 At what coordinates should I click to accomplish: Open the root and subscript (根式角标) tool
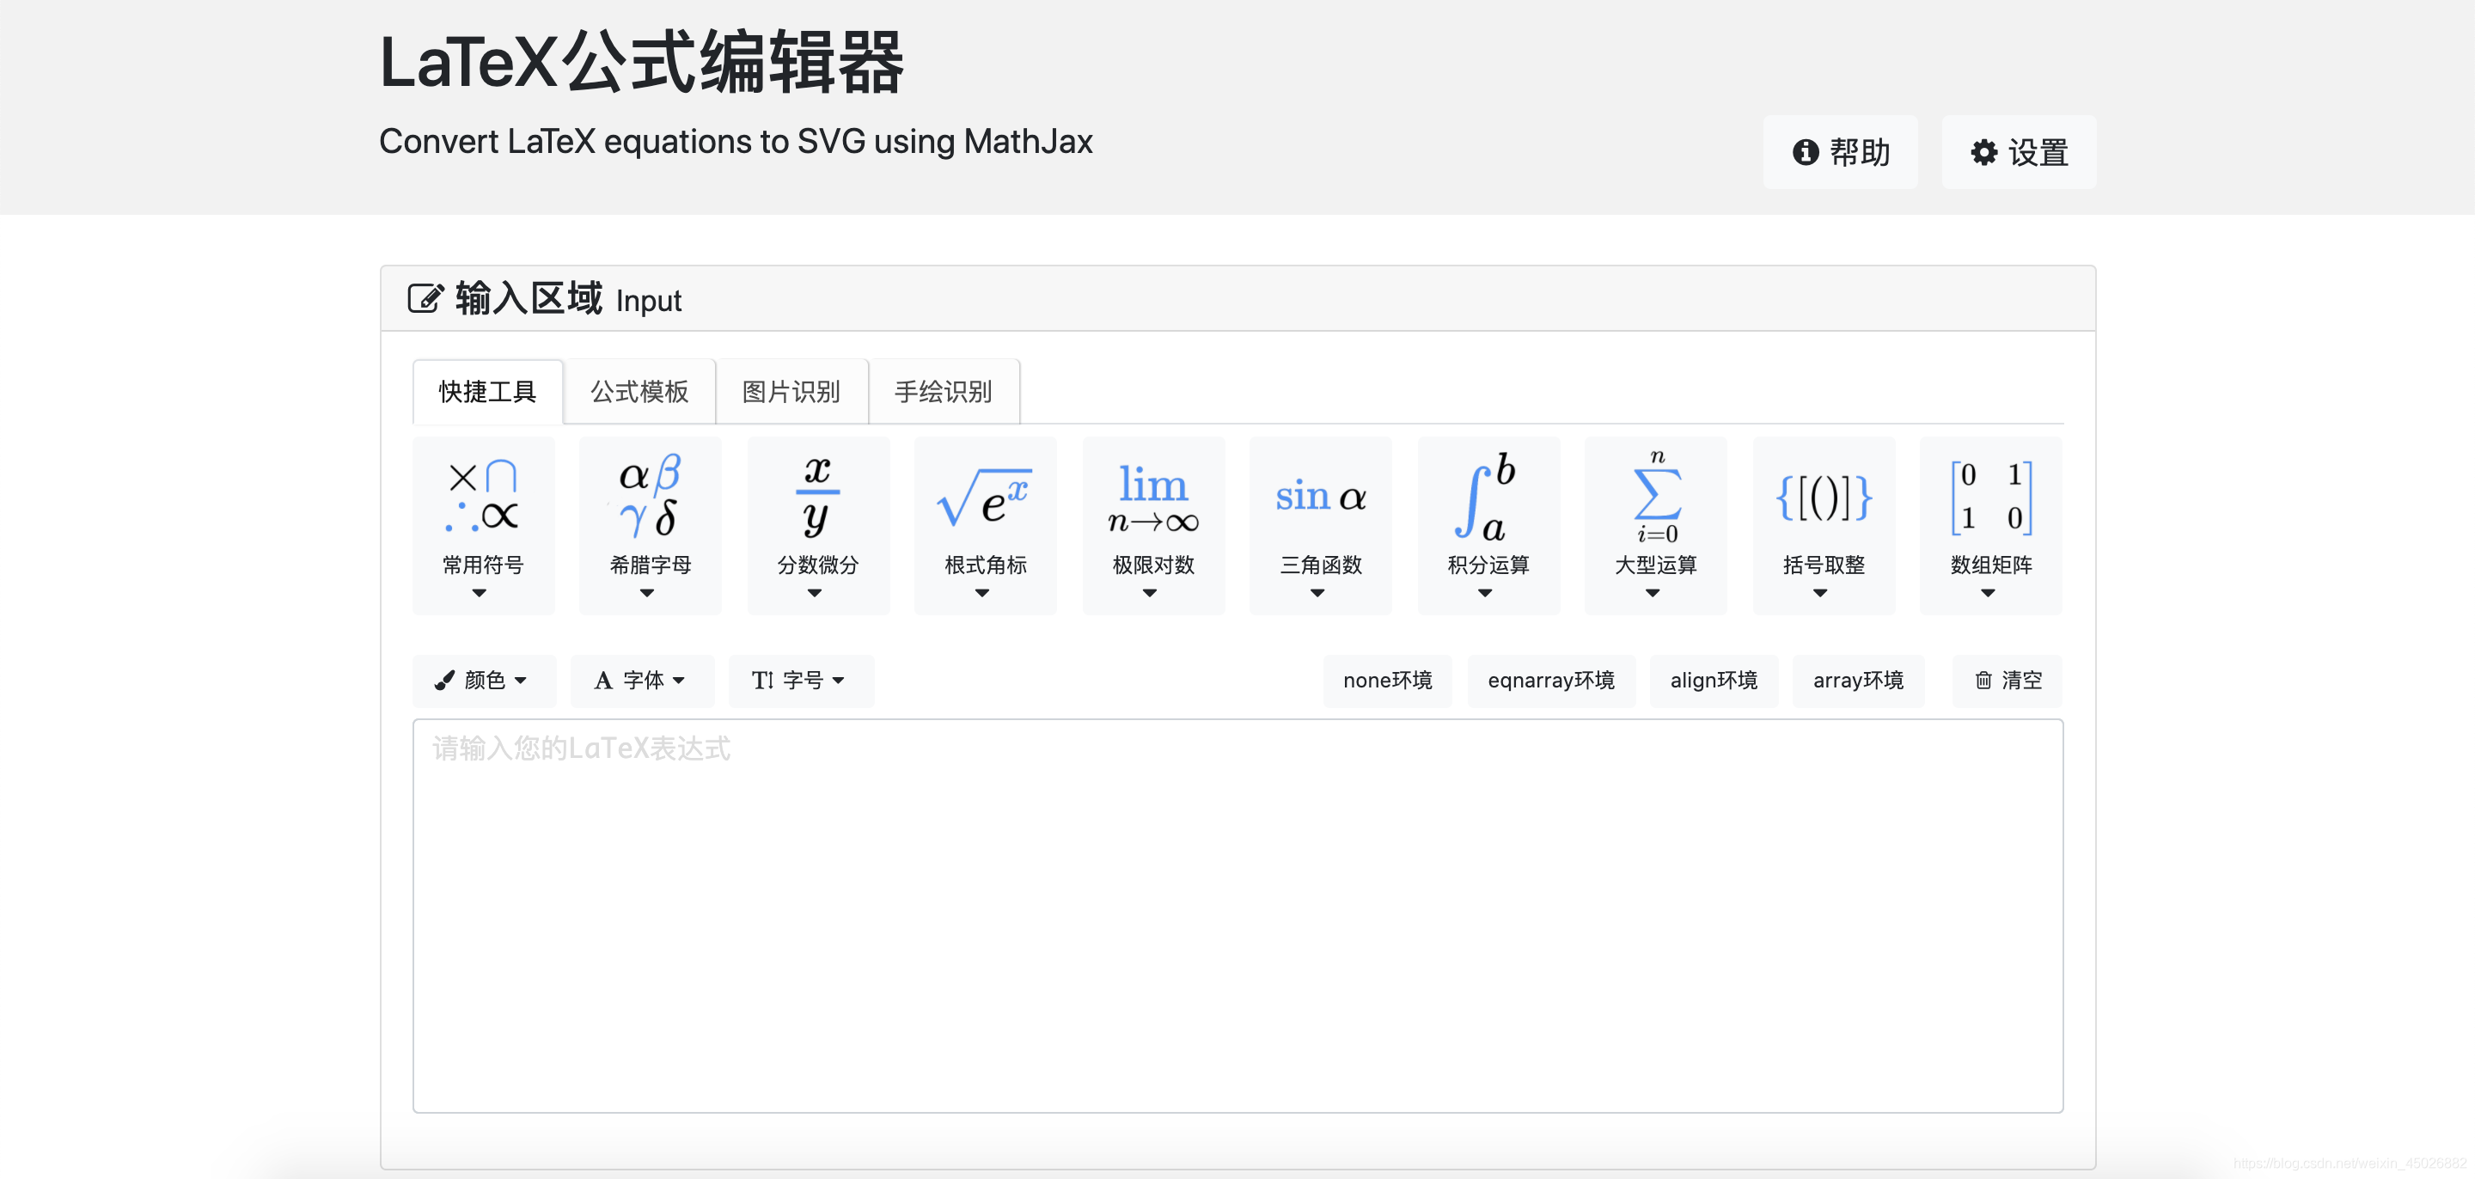(x=985, y=525)
